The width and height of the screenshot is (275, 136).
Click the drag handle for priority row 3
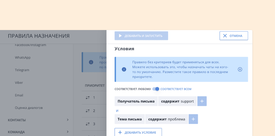pos(87,124)
